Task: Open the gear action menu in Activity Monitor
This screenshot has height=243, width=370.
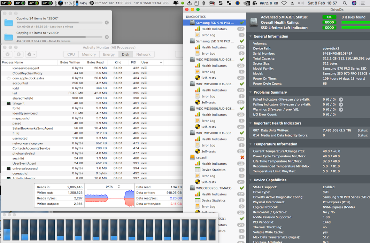Action: [31, 54]
